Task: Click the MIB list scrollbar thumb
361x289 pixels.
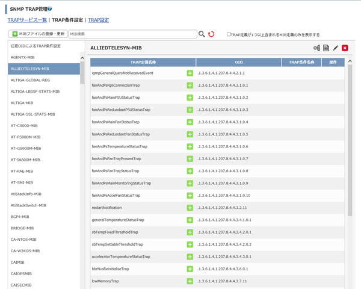Action: [x=82, y=73]
